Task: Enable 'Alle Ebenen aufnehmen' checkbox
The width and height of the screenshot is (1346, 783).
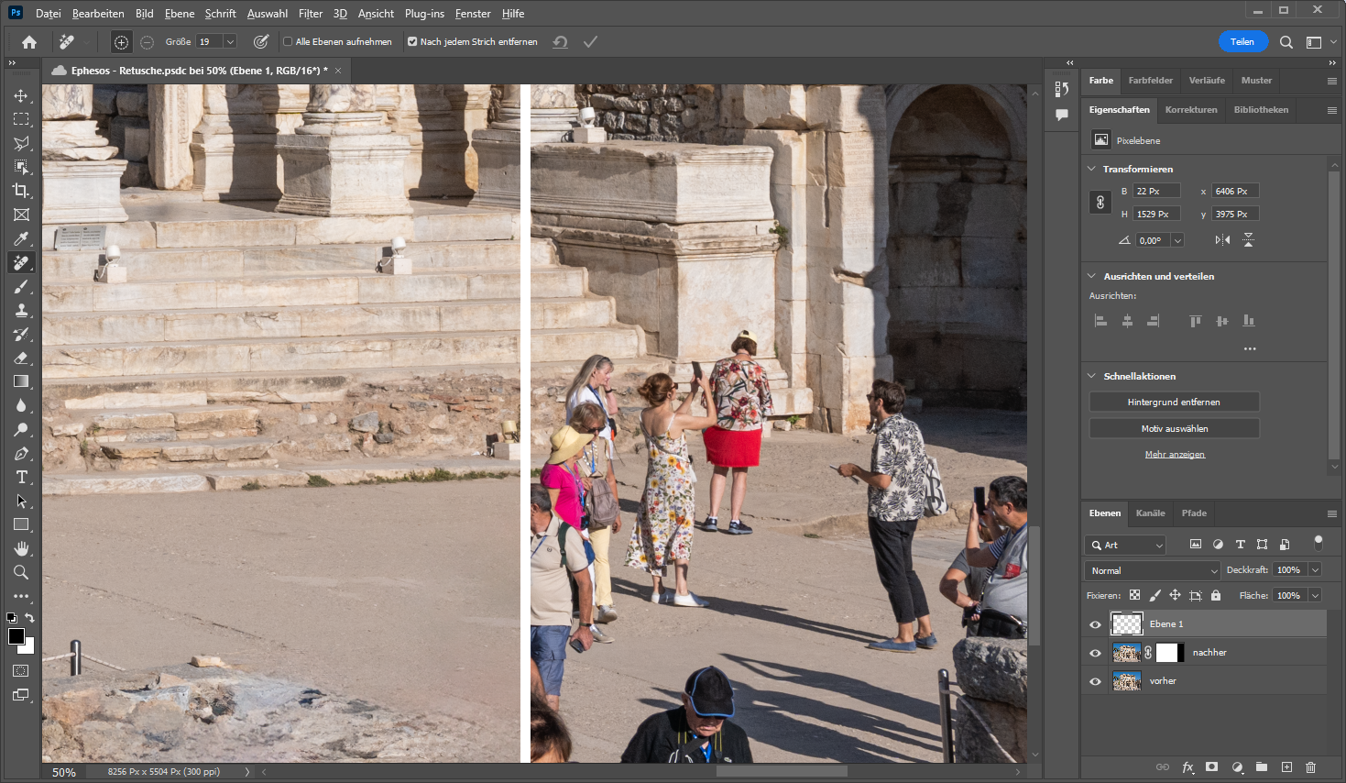Action: coord(288,41)
